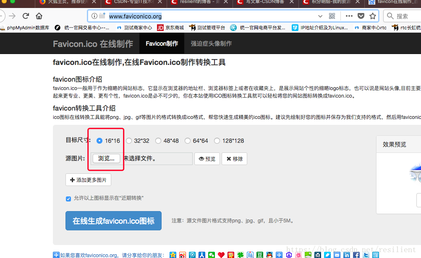Share via the red heart icon

[221, 255]
